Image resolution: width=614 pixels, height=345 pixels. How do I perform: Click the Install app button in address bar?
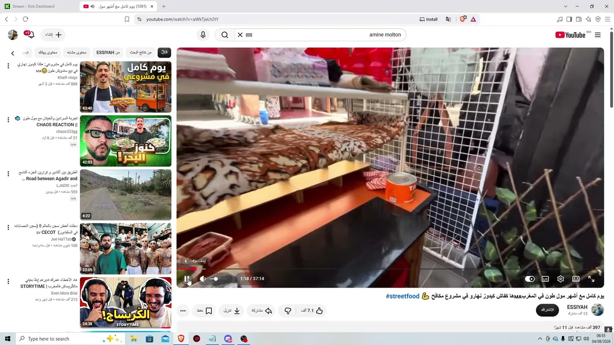(x=428, y=19)
